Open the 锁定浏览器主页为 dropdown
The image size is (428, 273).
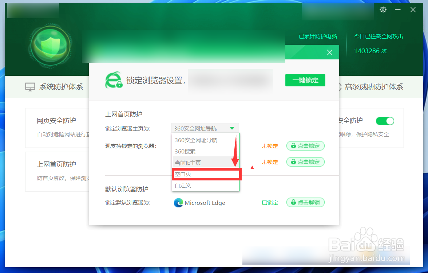(205, 128)
